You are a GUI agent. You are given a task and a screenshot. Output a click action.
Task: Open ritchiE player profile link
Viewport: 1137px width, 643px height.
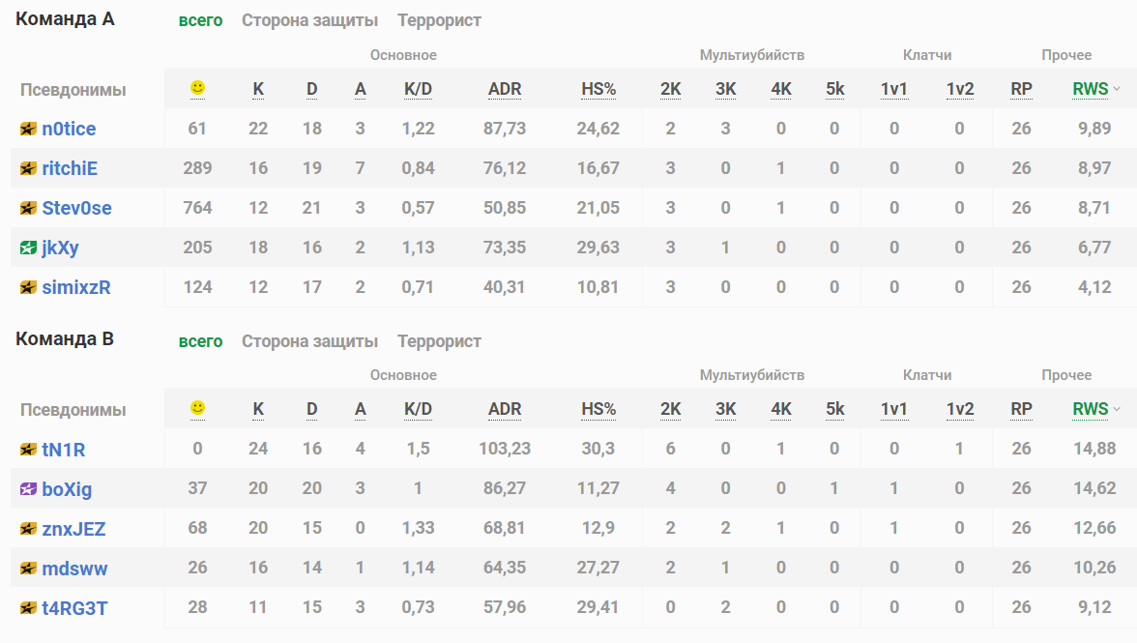click(x=70, y=168)
